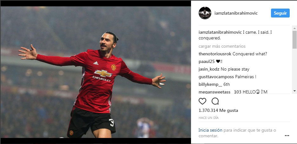Click the comments scrollbar up arrow

point(294,29)
